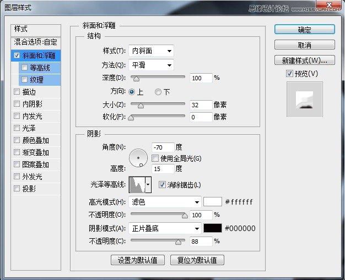Image resolution: width=345 pixels, height=280 pixels.
Task: Close the 图层样式 dialog
Action: click(328, 5)
